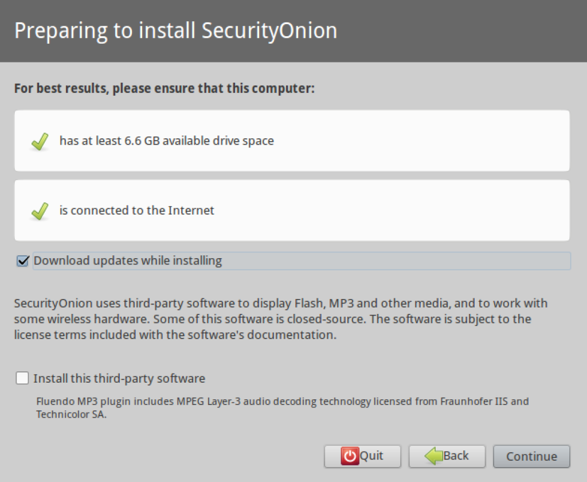
Task: Click the "Preparing to install SecurityOnion" title
Action: [175, 30]
